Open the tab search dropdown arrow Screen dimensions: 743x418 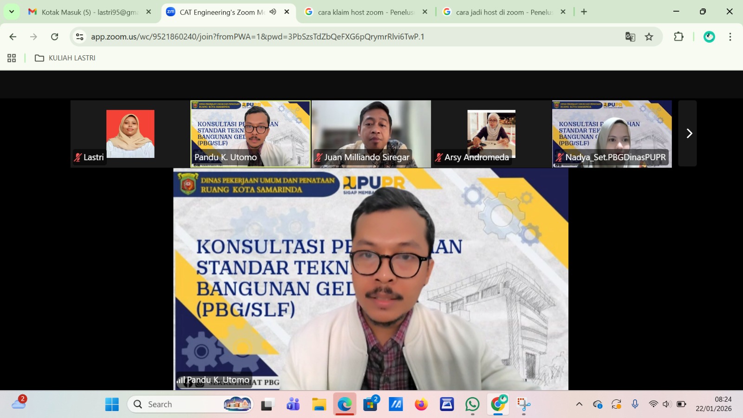pos(12,12)
